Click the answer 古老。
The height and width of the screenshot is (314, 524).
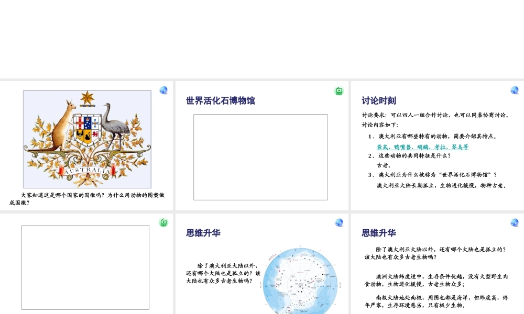(x=384, y=165)
